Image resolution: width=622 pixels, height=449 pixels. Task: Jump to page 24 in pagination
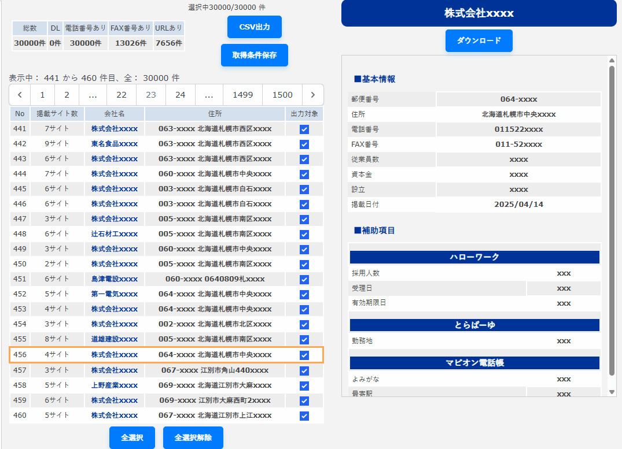click(x=180, y=95)
